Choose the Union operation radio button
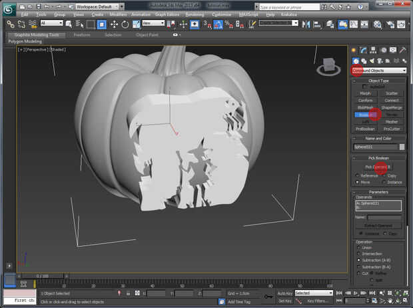 [x=357, y=247]
